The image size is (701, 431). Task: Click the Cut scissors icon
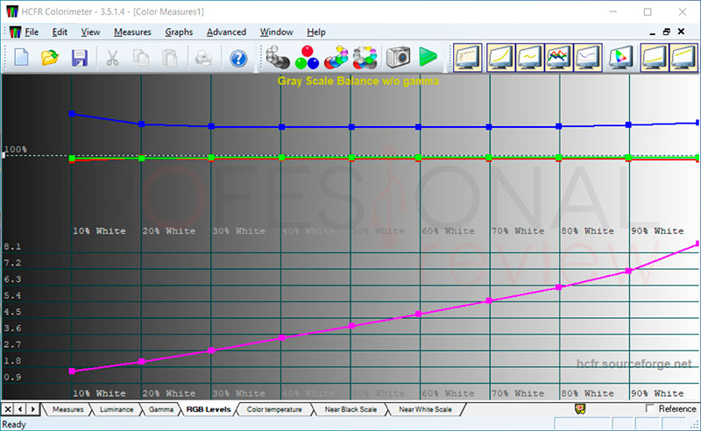[113, 58]
